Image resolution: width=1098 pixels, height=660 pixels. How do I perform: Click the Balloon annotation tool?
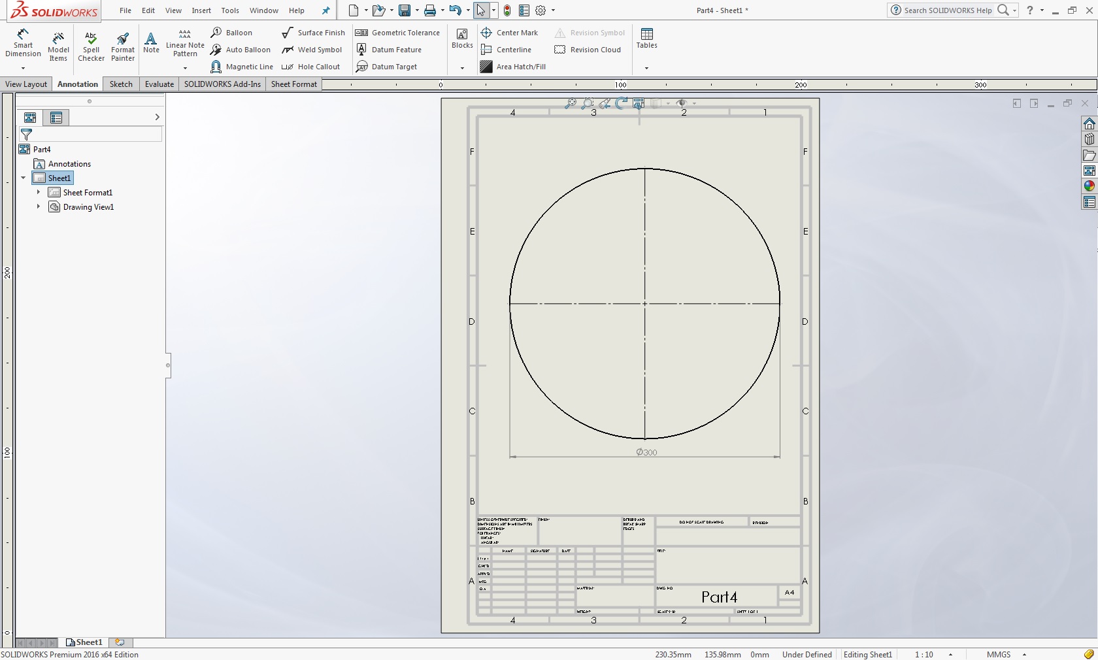pyautogui.click(x=232, y=33)
